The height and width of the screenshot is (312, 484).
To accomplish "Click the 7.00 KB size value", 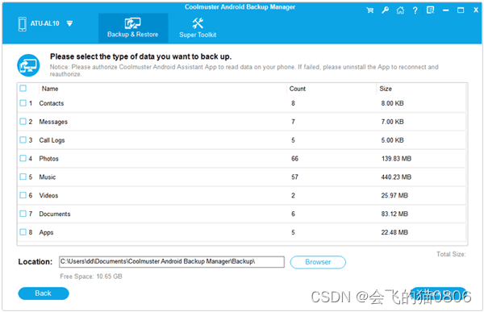I will [392, 122].
